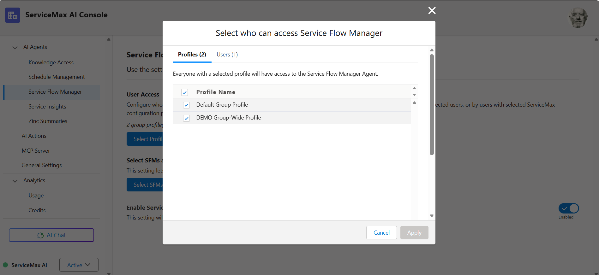Screen dimensions: 599x275
Task: Collapse the Analytics section chevron
Action: (x=15, y=181)
